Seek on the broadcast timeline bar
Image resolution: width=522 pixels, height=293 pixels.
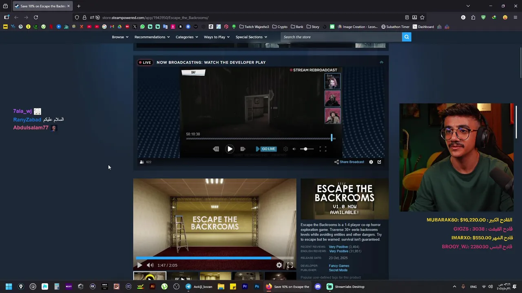coord(260,139)
